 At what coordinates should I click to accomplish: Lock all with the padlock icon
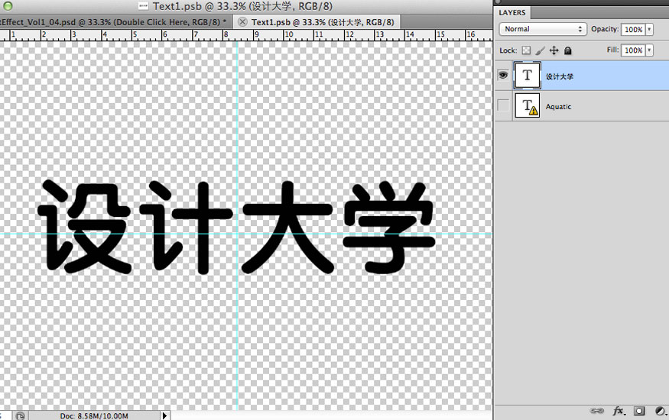coord(567,50)
